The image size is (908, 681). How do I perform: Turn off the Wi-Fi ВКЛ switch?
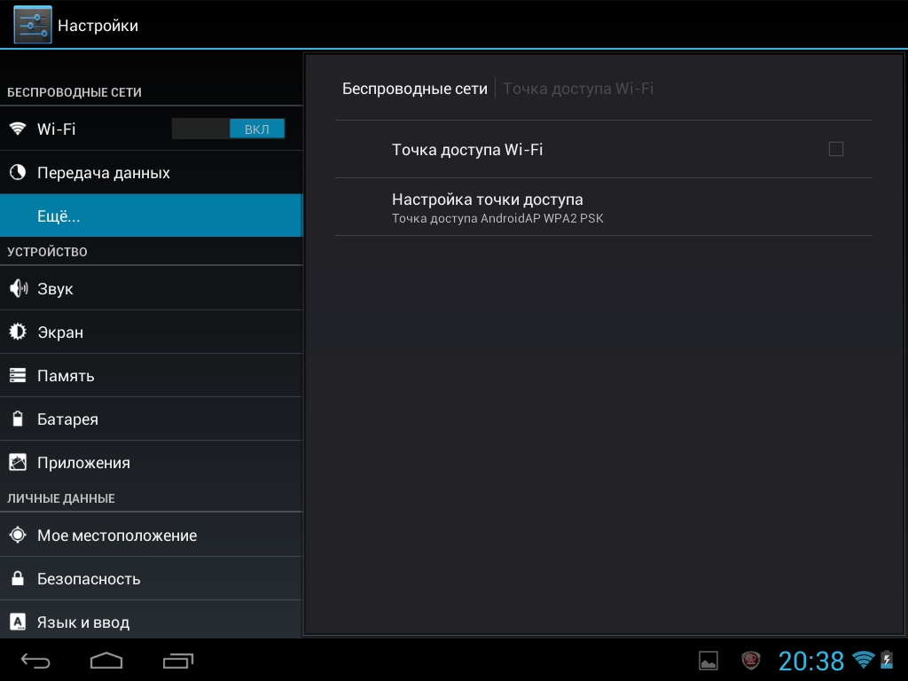coord(229,129)
